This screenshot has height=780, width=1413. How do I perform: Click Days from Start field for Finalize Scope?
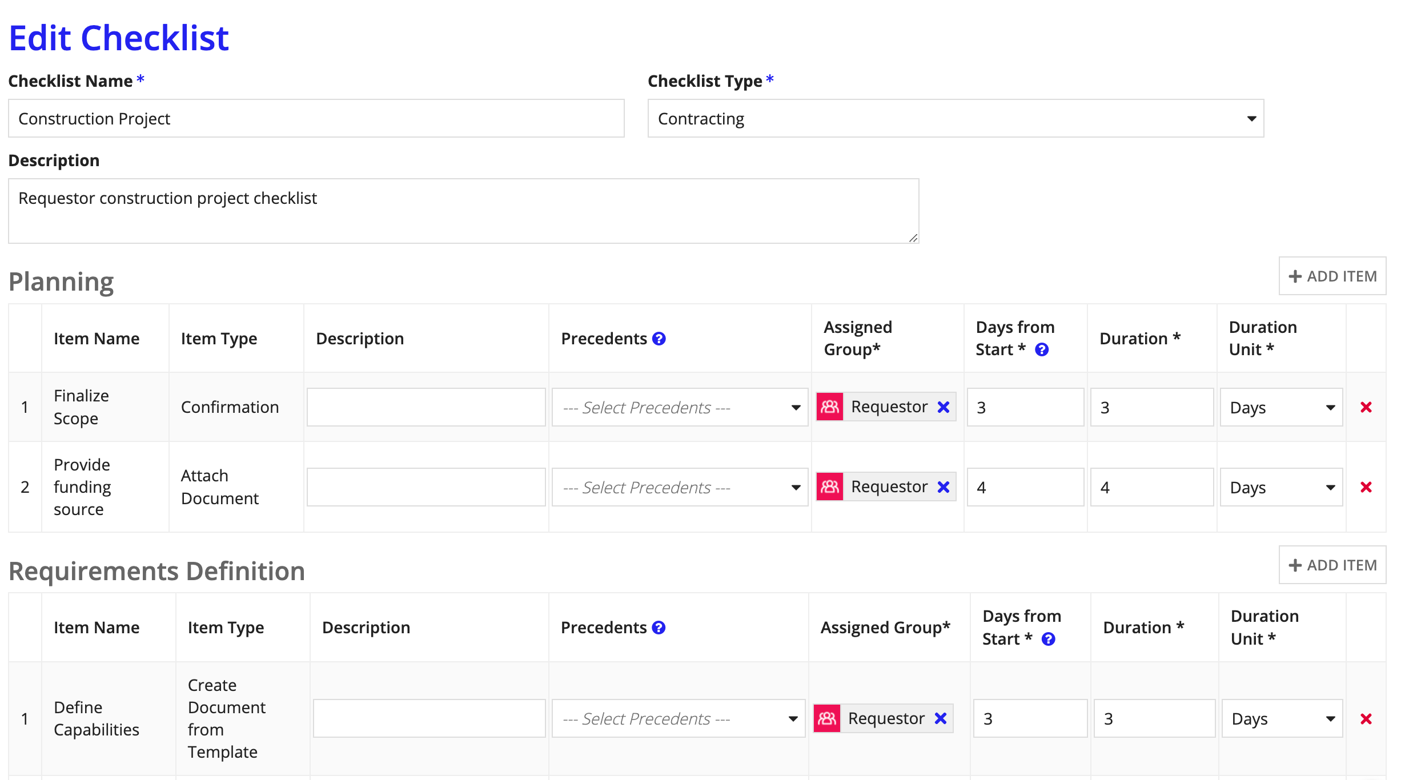tap(1026, 407)
